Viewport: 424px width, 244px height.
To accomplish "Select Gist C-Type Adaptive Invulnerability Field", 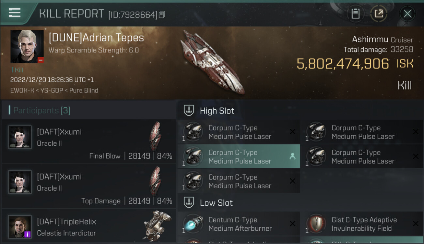I will pos(362,224).
